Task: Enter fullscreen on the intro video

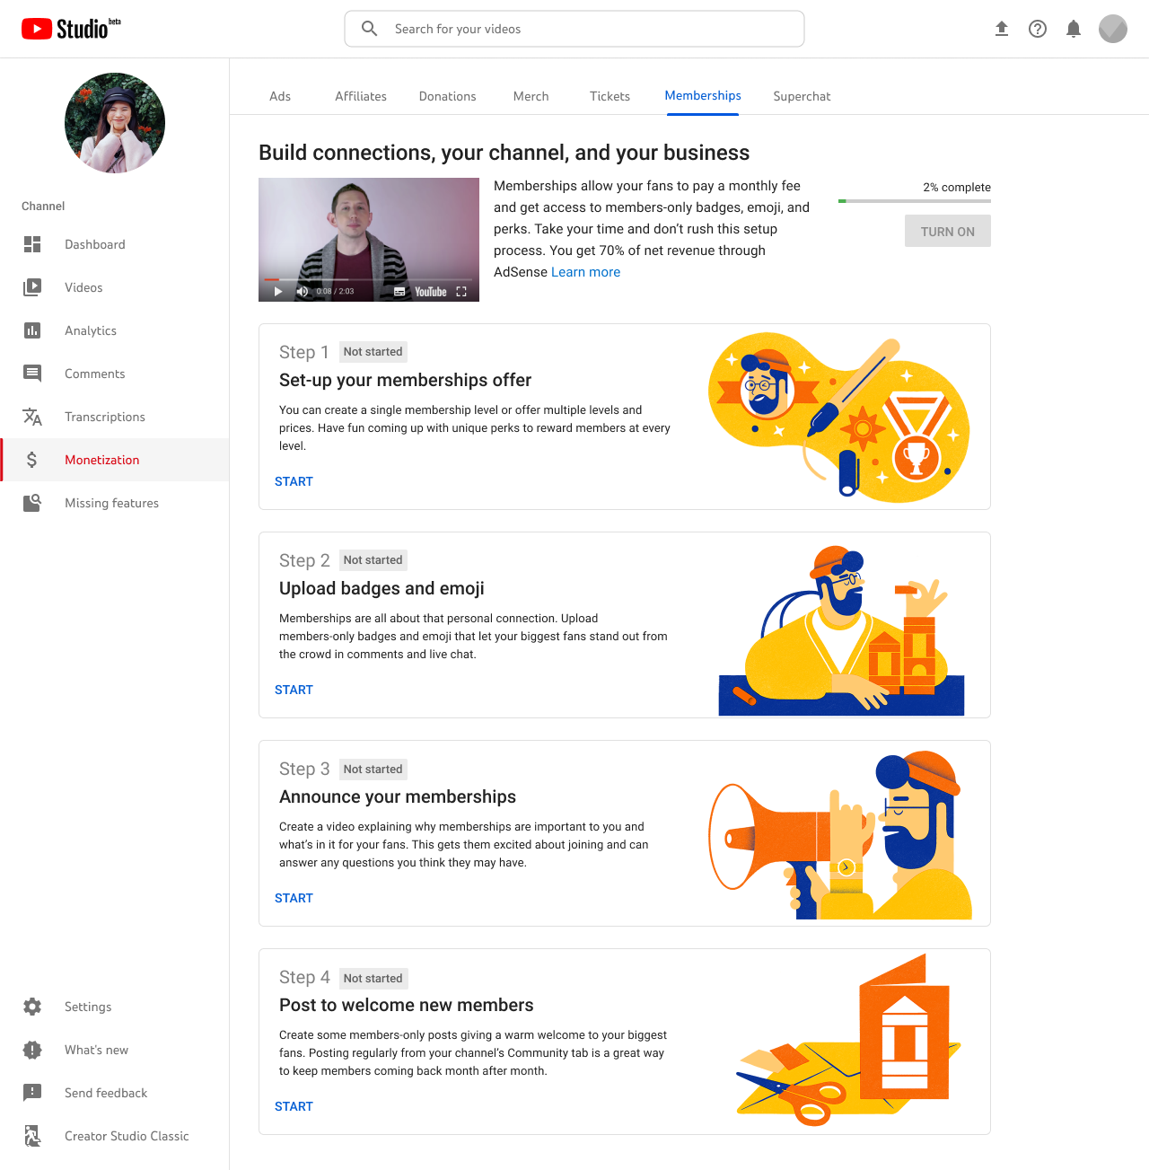Action: 461,292
